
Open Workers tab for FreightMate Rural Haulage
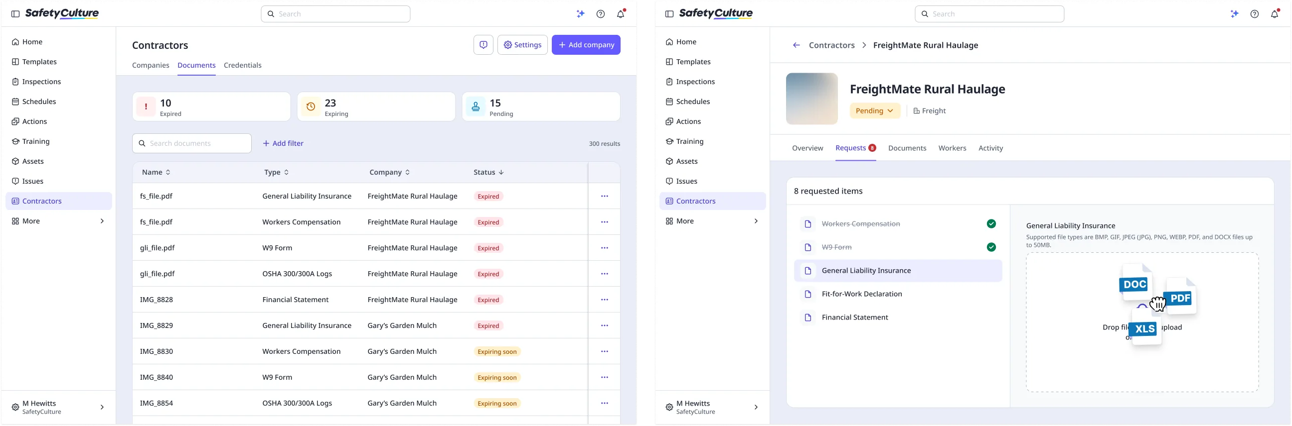tap(952, 148)
